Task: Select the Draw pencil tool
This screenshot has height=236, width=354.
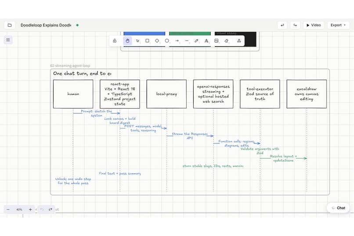Action: pyautogui.click(x=196, y=40)
